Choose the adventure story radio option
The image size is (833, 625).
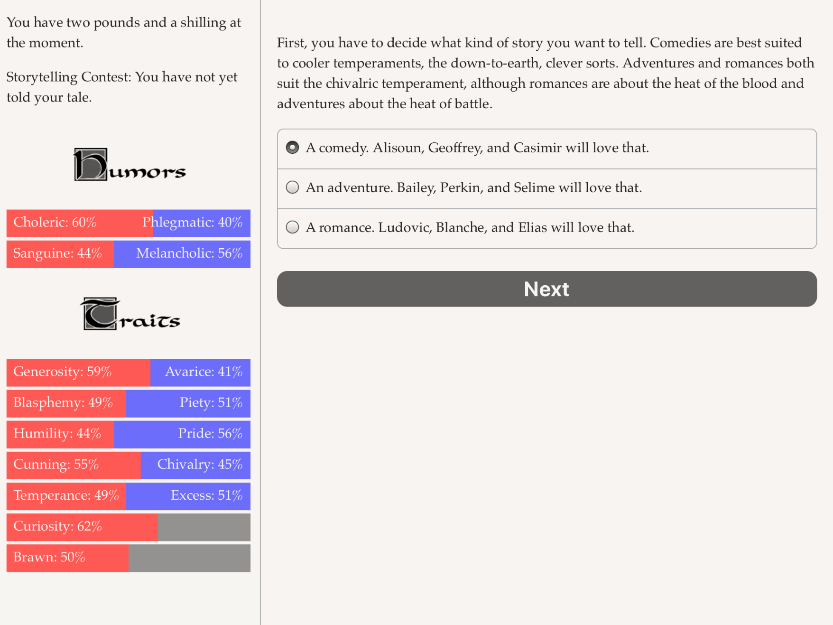293,187
